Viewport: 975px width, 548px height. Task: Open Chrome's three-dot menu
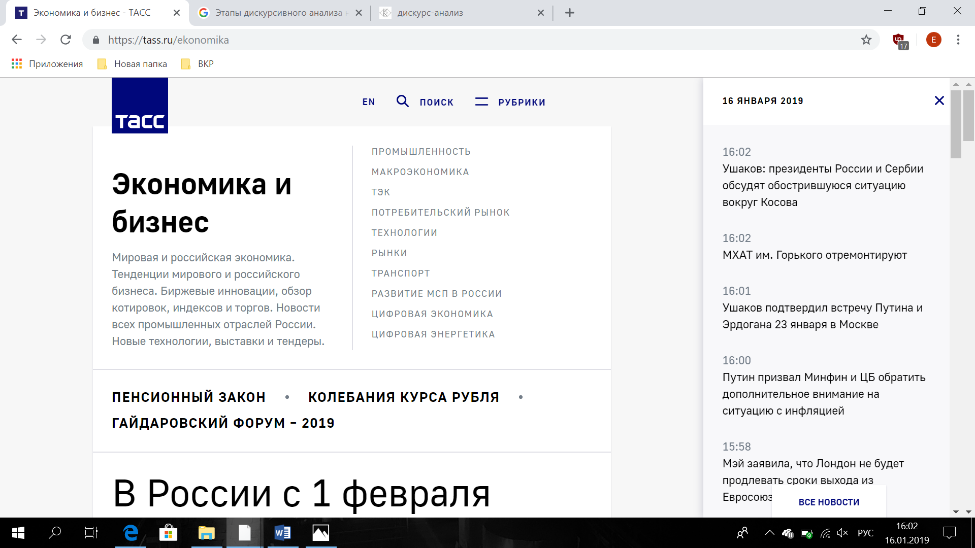[x=958, y=40]
